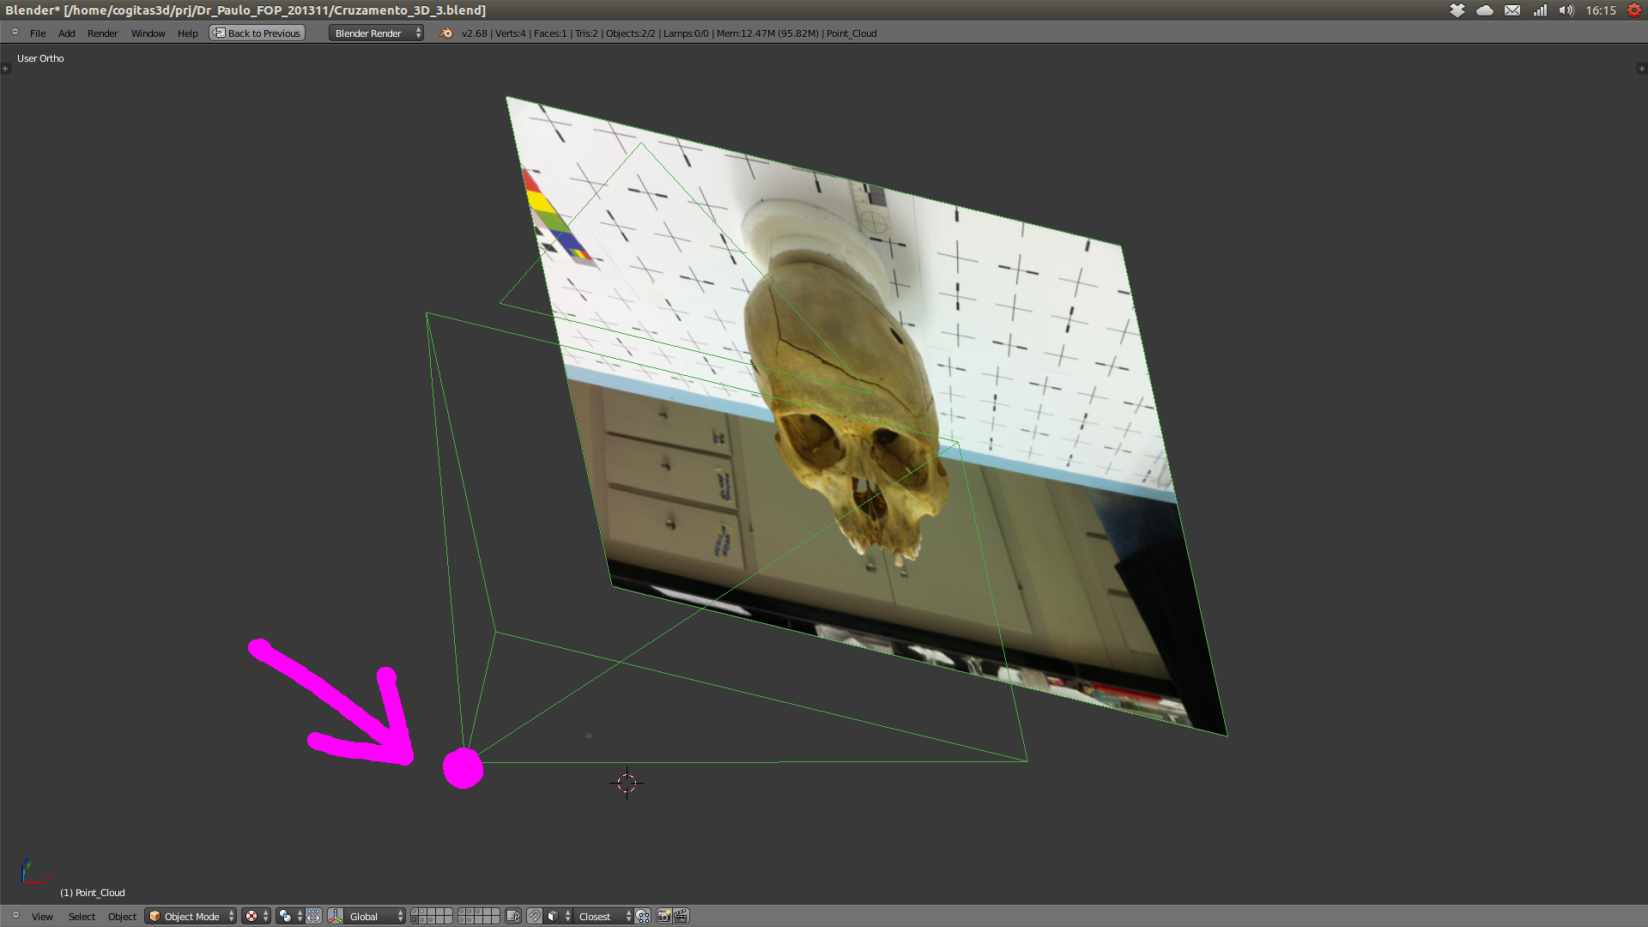Open the system volume indicator
1648x927 pixels.
pyautogui.click(x=1566, y=10)
